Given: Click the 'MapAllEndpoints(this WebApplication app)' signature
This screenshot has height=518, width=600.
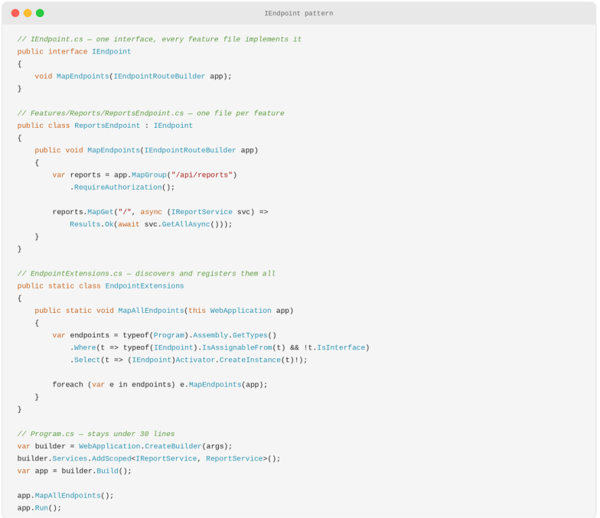Looking at the screenshot, I should tap(205, 311).
